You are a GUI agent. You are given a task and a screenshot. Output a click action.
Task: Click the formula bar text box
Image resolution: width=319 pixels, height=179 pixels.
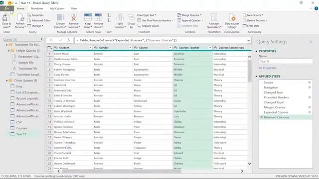pyautogui.click(x=160, y=40)
